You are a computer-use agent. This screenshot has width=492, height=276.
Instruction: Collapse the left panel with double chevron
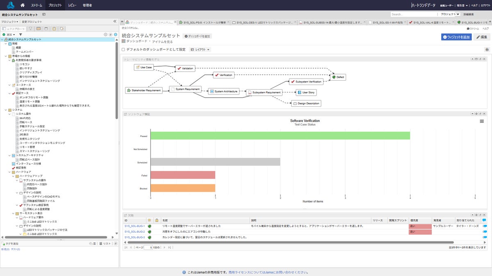pyautogui.click(x=115, y=21)
